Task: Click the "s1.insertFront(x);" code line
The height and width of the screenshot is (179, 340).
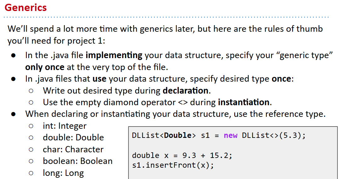Action: (173, 165)
